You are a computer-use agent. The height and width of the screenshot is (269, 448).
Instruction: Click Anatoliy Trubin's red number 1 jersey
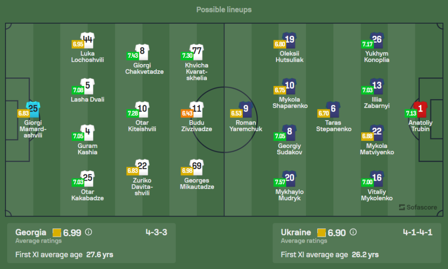pyautogui.click(x=420, y=108)
